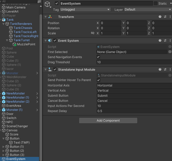This screenshot has height=161, width=172.
Task: Open the Tag dropdown showing Untagged
Action: [x=85, y=9]
